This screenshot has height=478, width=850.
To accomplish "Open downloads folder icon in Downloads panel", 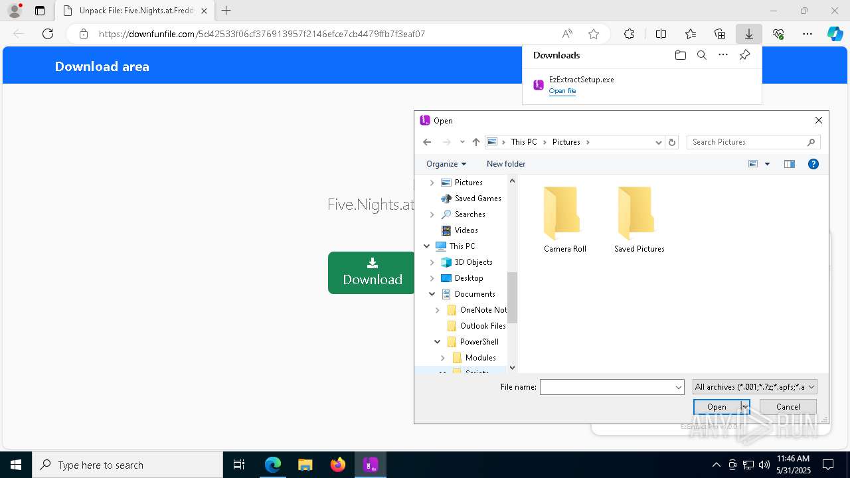I will click(680, 55).
